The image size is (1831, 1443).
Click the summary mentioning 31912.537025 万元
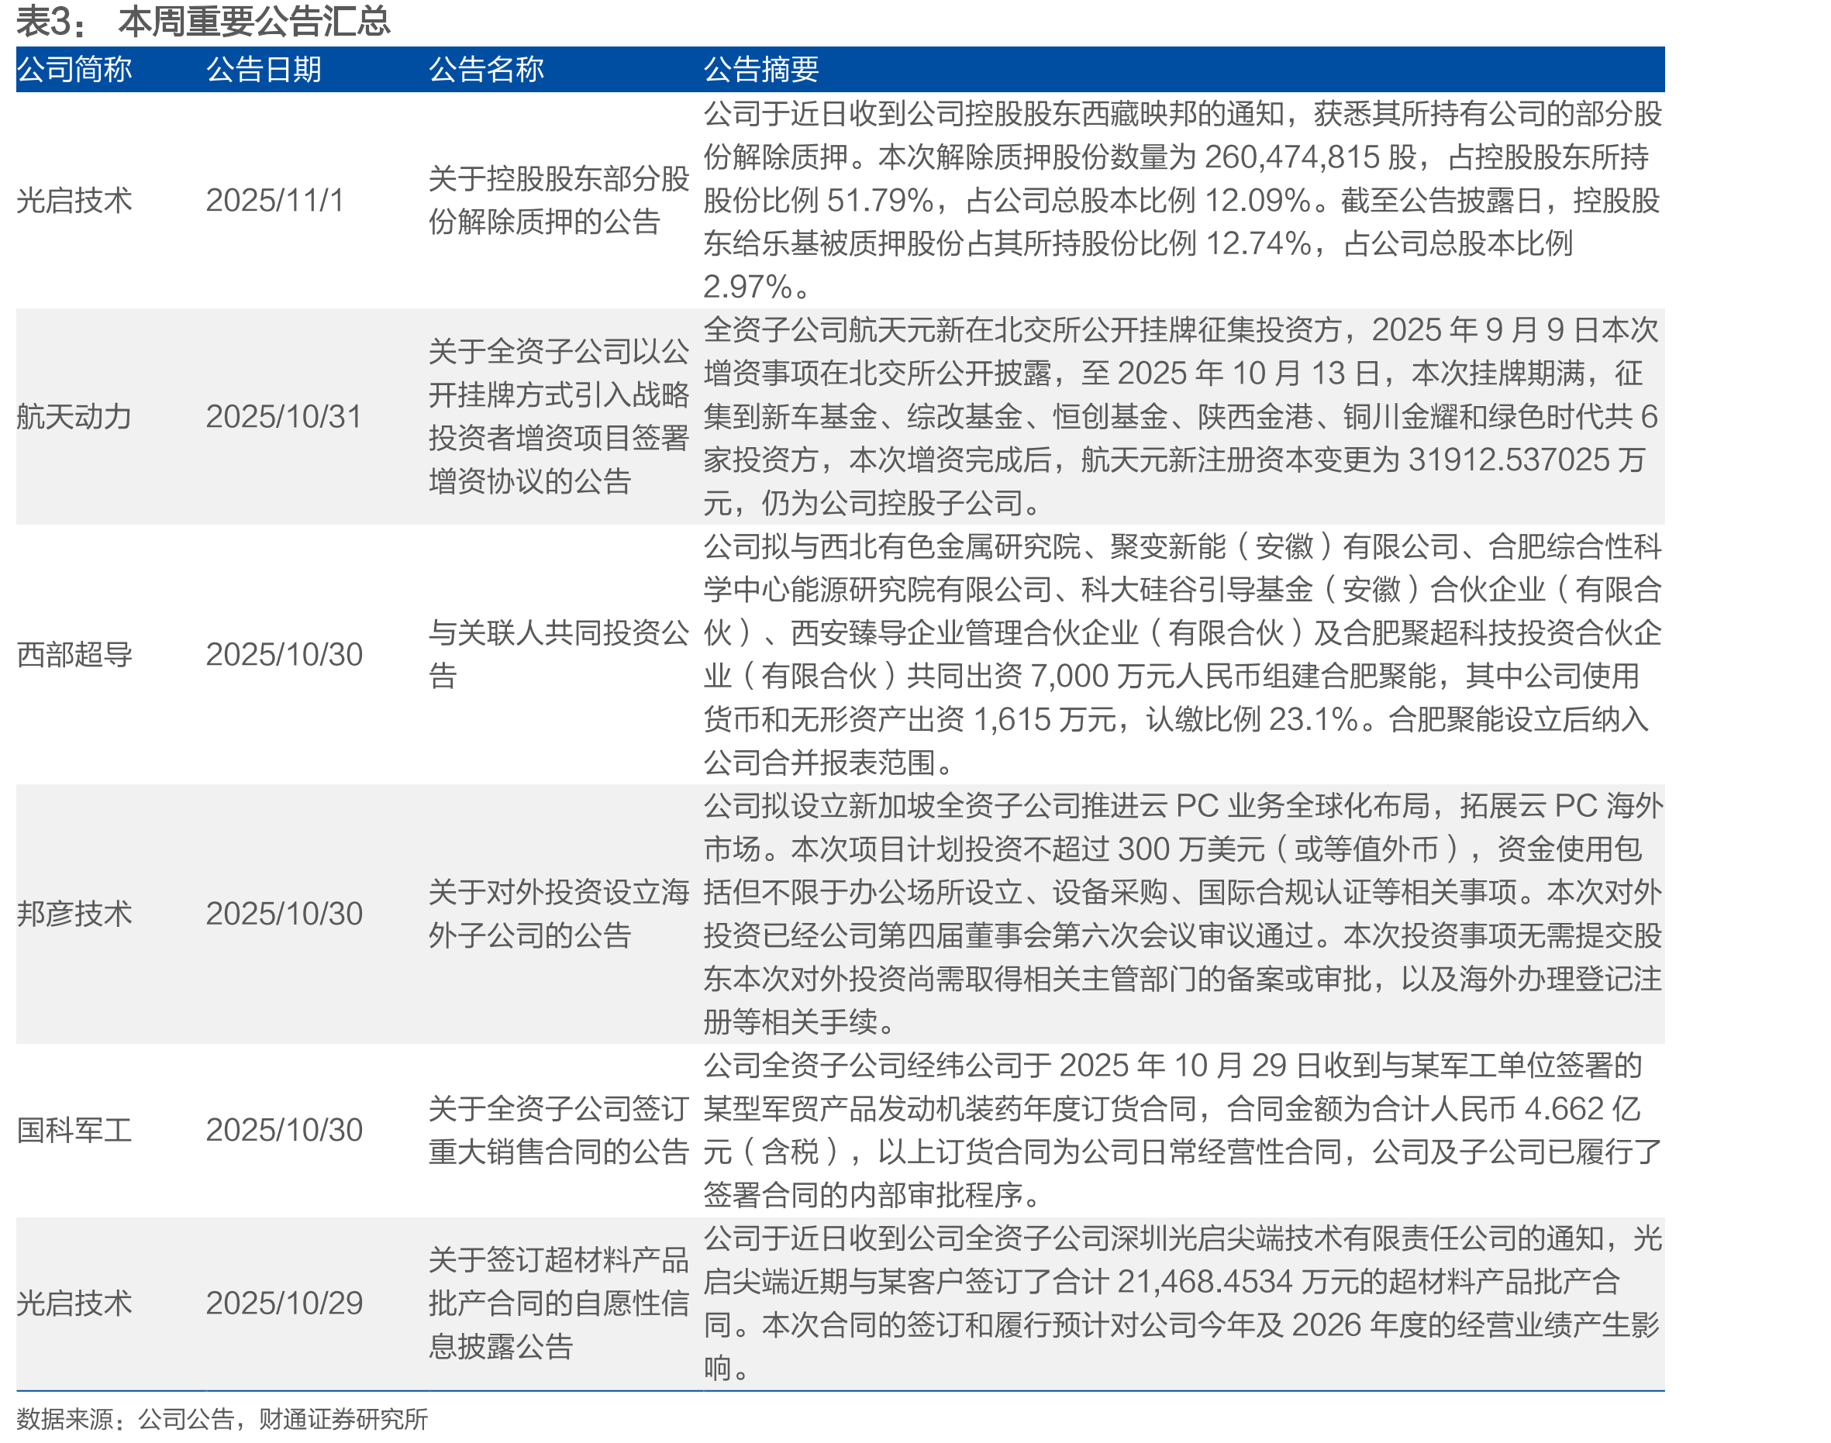tap(1183, 416)
